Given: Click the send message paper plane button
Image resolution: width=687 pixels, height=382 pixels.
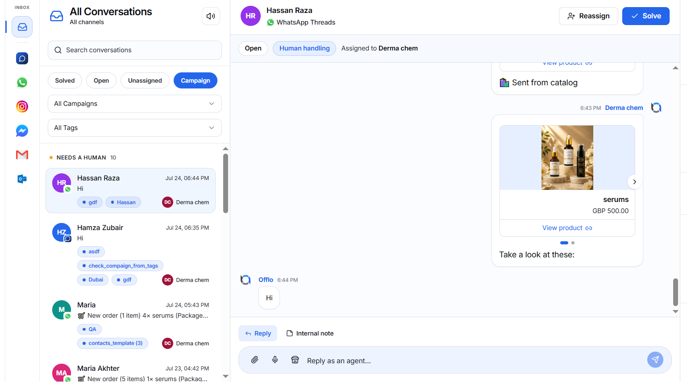Looking at the screenshot, I should (655, 360).
